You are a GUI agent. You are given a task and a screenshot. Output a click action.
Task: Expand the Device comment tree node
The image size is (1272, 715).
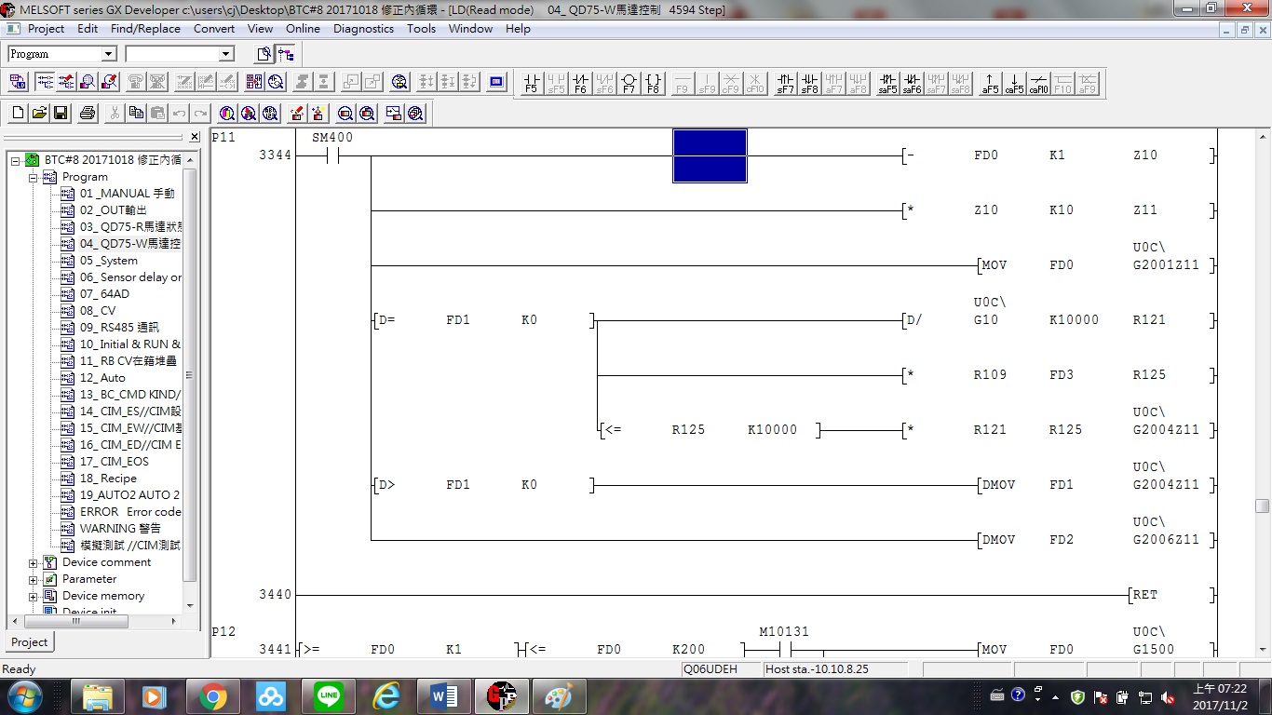34,562
